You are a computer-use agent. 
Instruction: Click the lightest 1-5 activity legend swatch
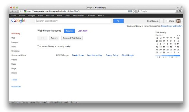point(158,55)
